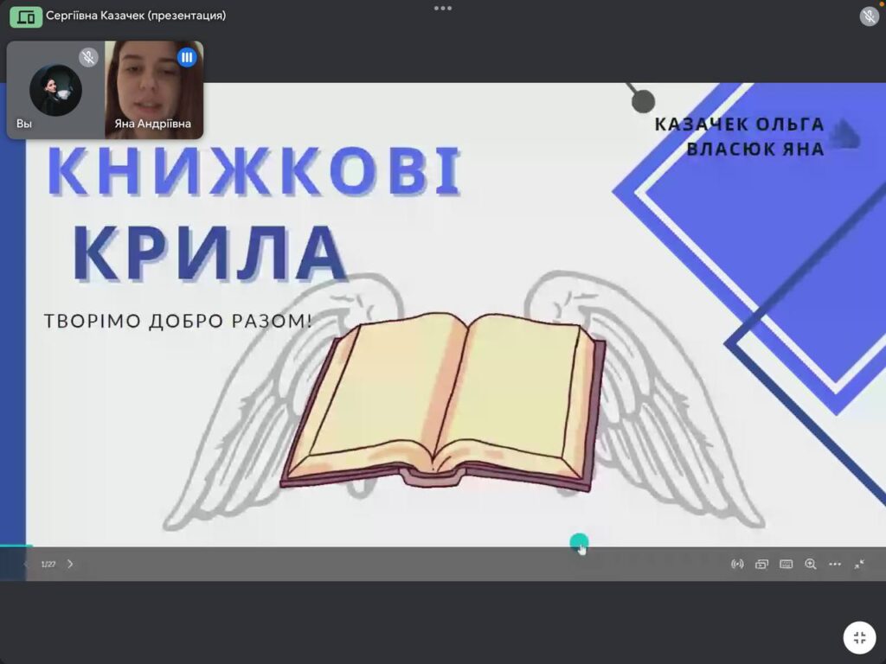The width and height of the screenshot is (886, 664).
Task: Click the live broadcast icon in slide toolbar
Action: [737, 564]
